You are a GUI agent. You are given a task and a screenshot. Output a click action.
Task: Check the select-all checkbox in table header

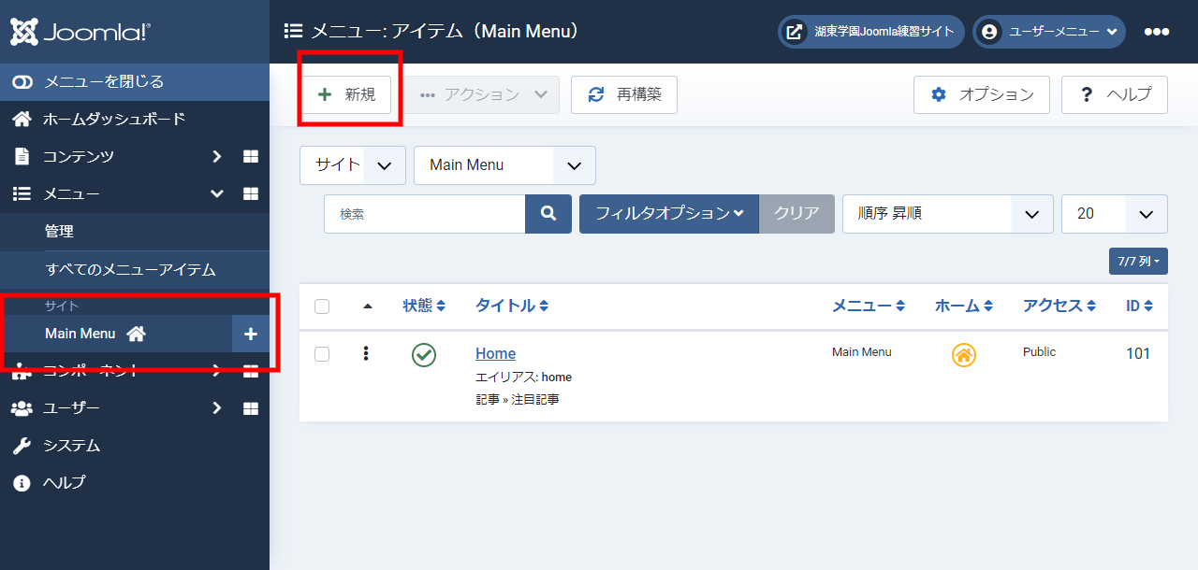click(x=322, y=306)
